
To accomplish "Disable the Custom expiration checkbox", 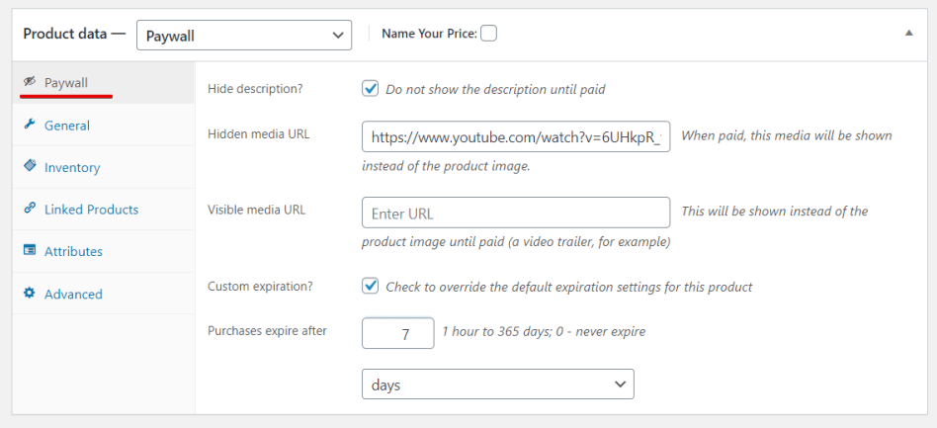I will pyautogui.click(x=371, y=287).
